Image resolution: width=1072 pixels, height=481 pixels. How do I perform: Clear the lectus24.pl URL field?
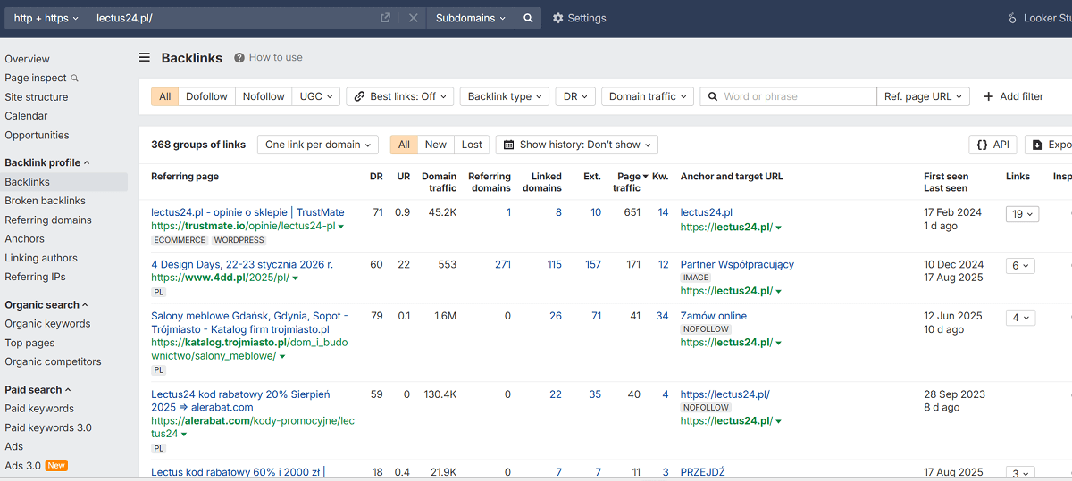(413, 18)
